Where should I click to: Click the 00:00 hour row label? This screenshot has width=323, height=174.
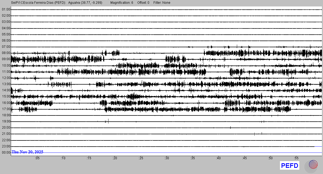6,153
